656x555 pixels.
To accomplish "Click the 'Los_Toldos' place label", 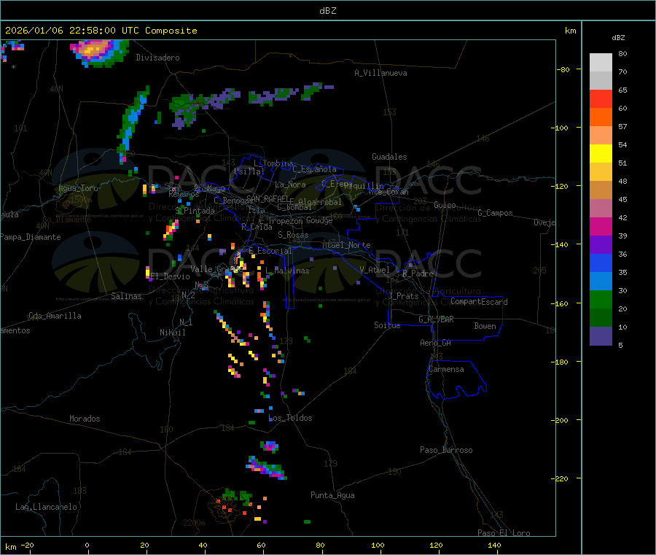I will click(290, 418).
